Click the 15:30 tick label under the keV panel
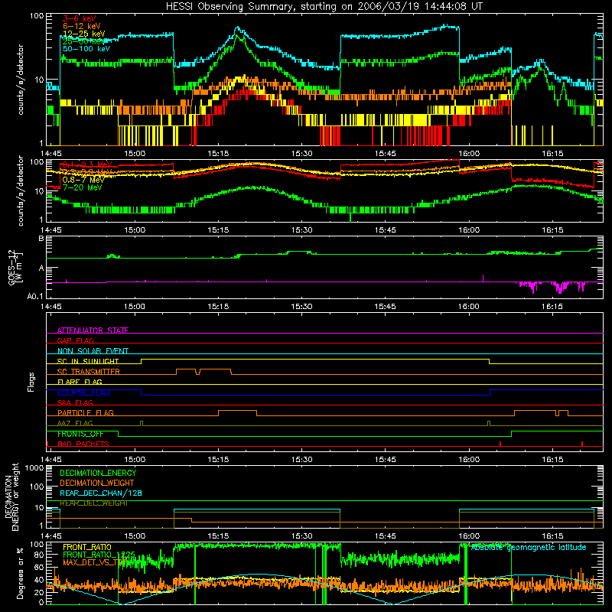 click(x=301, y=154)
